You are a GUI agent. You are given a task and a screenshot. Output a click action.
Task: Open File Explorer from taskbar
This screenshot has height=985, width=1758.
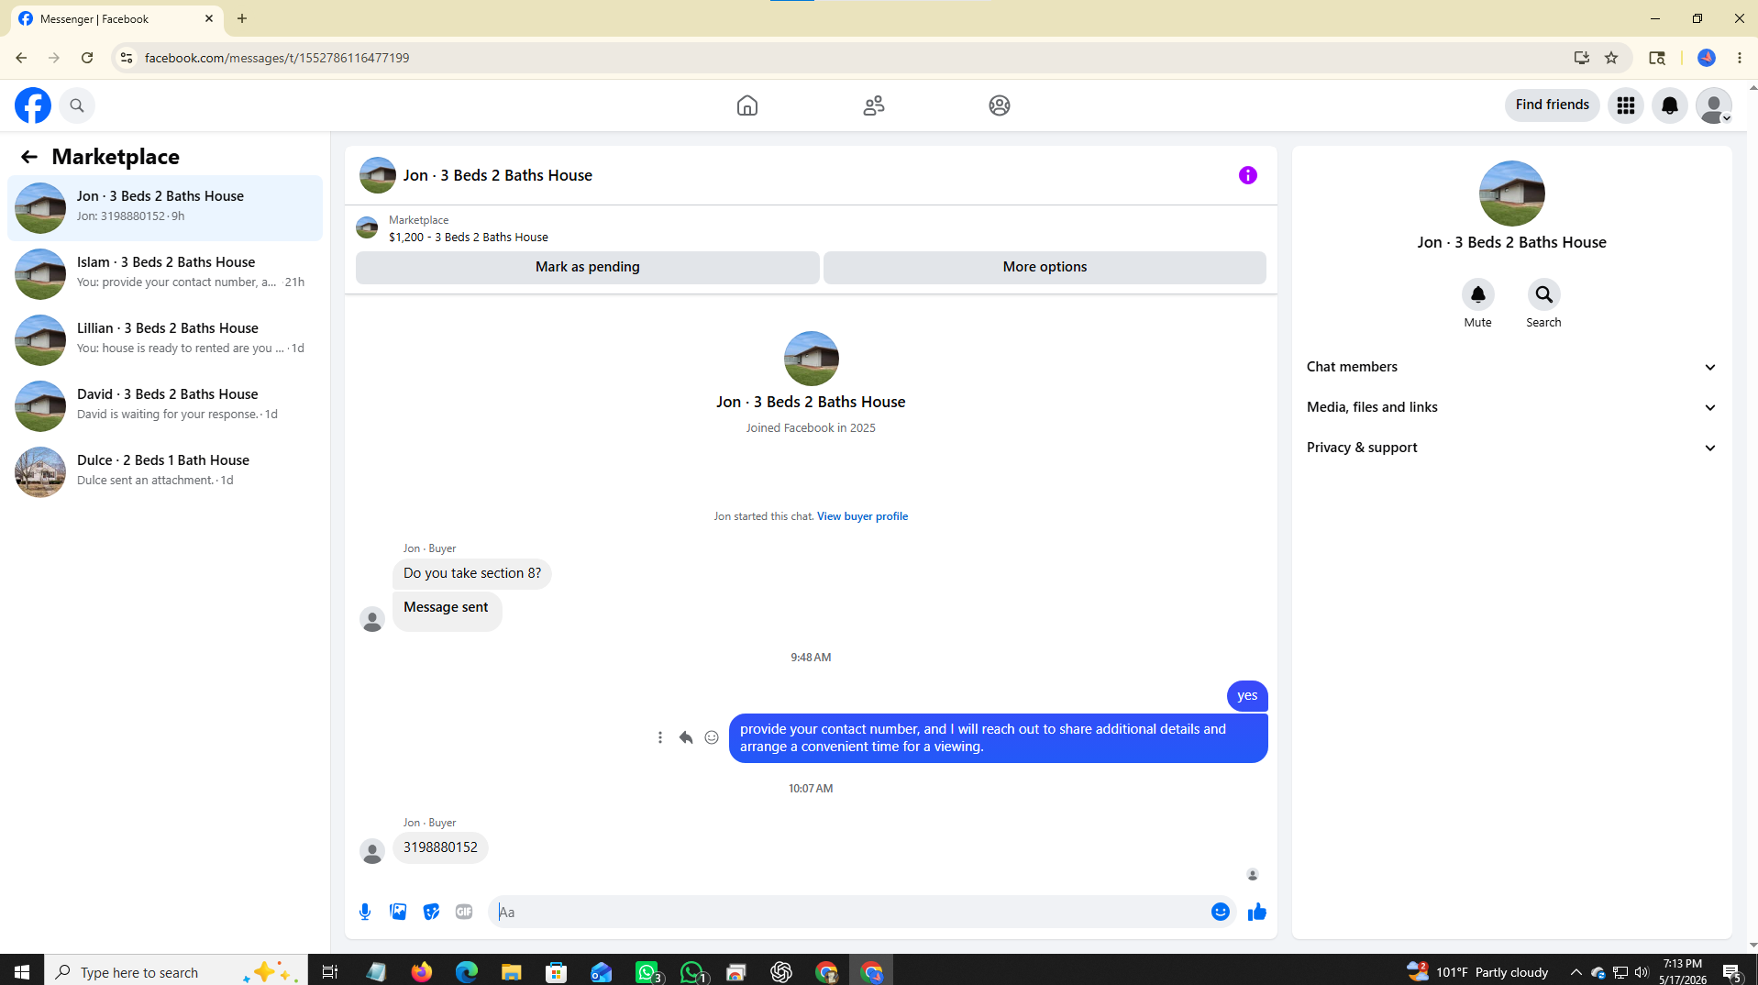(511, 971)
